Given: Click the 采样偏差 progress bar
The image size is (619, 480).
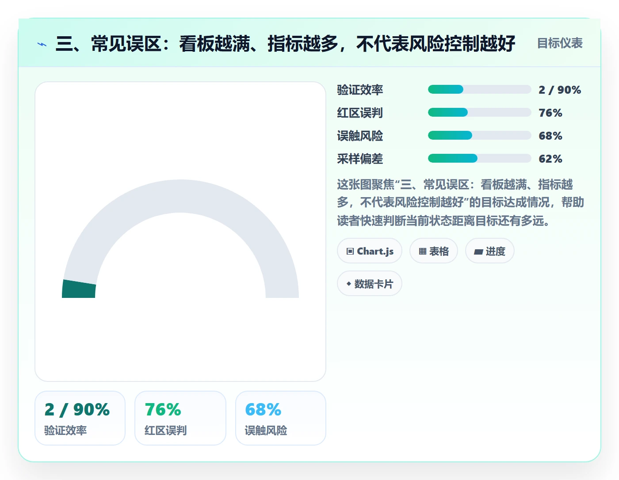Looking at the screenshot, I should click(x=479, y=158).
